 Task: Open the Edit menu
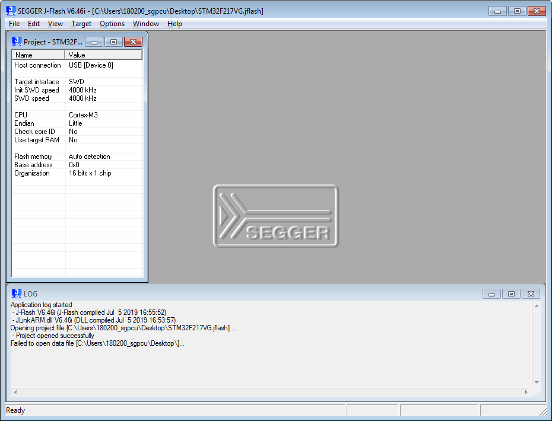pos(34,24)
